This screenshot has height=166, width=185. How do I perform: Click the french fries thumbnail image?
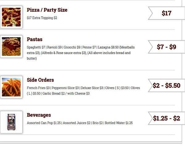11,87
